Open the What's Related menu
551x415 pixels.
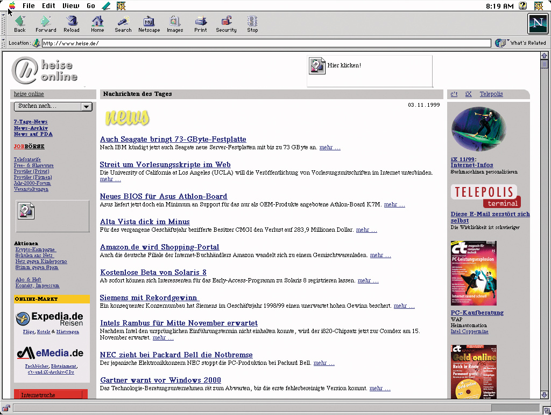pos(520,43)
